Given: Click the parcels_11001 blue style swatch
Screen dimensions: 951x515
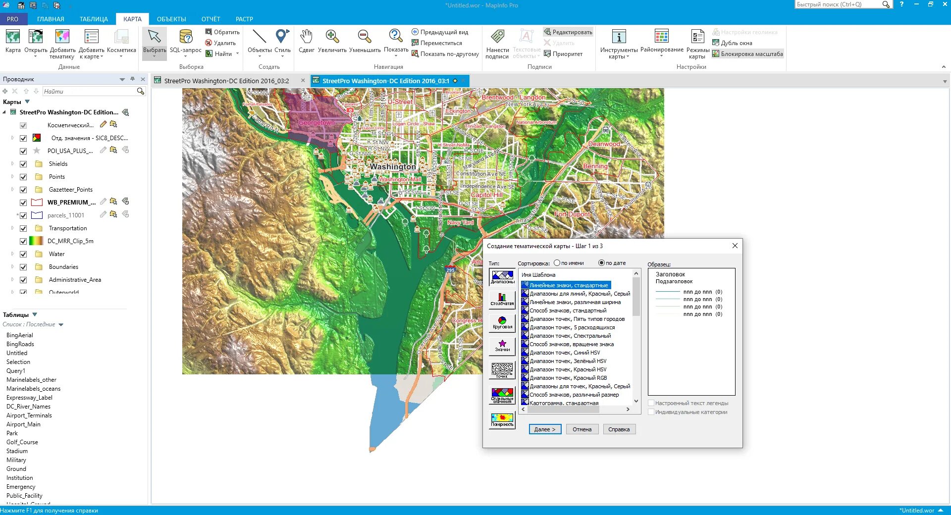Looking at the screenshot, I should tap(37, 215).
